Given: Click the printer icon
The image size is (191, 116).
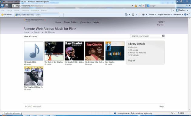Looking at the screenshot, I should click(143, 15).
